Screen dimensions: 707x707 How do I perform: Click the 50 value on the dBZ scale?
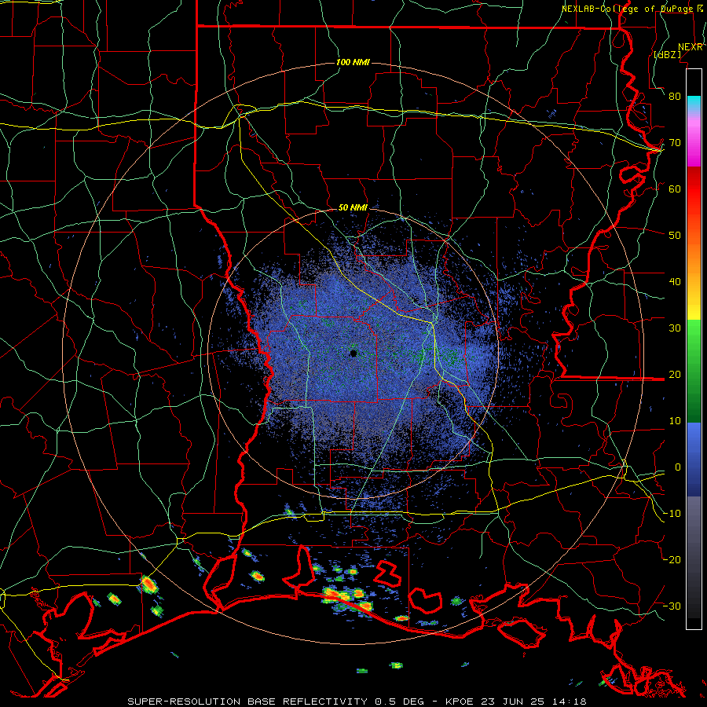pos(675,236)
